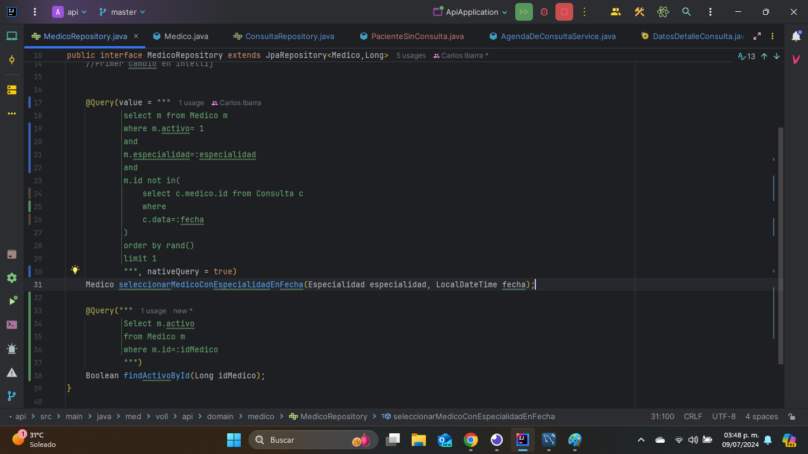
Task: Click the 31:100 caret position status
Action: (662, 416)
